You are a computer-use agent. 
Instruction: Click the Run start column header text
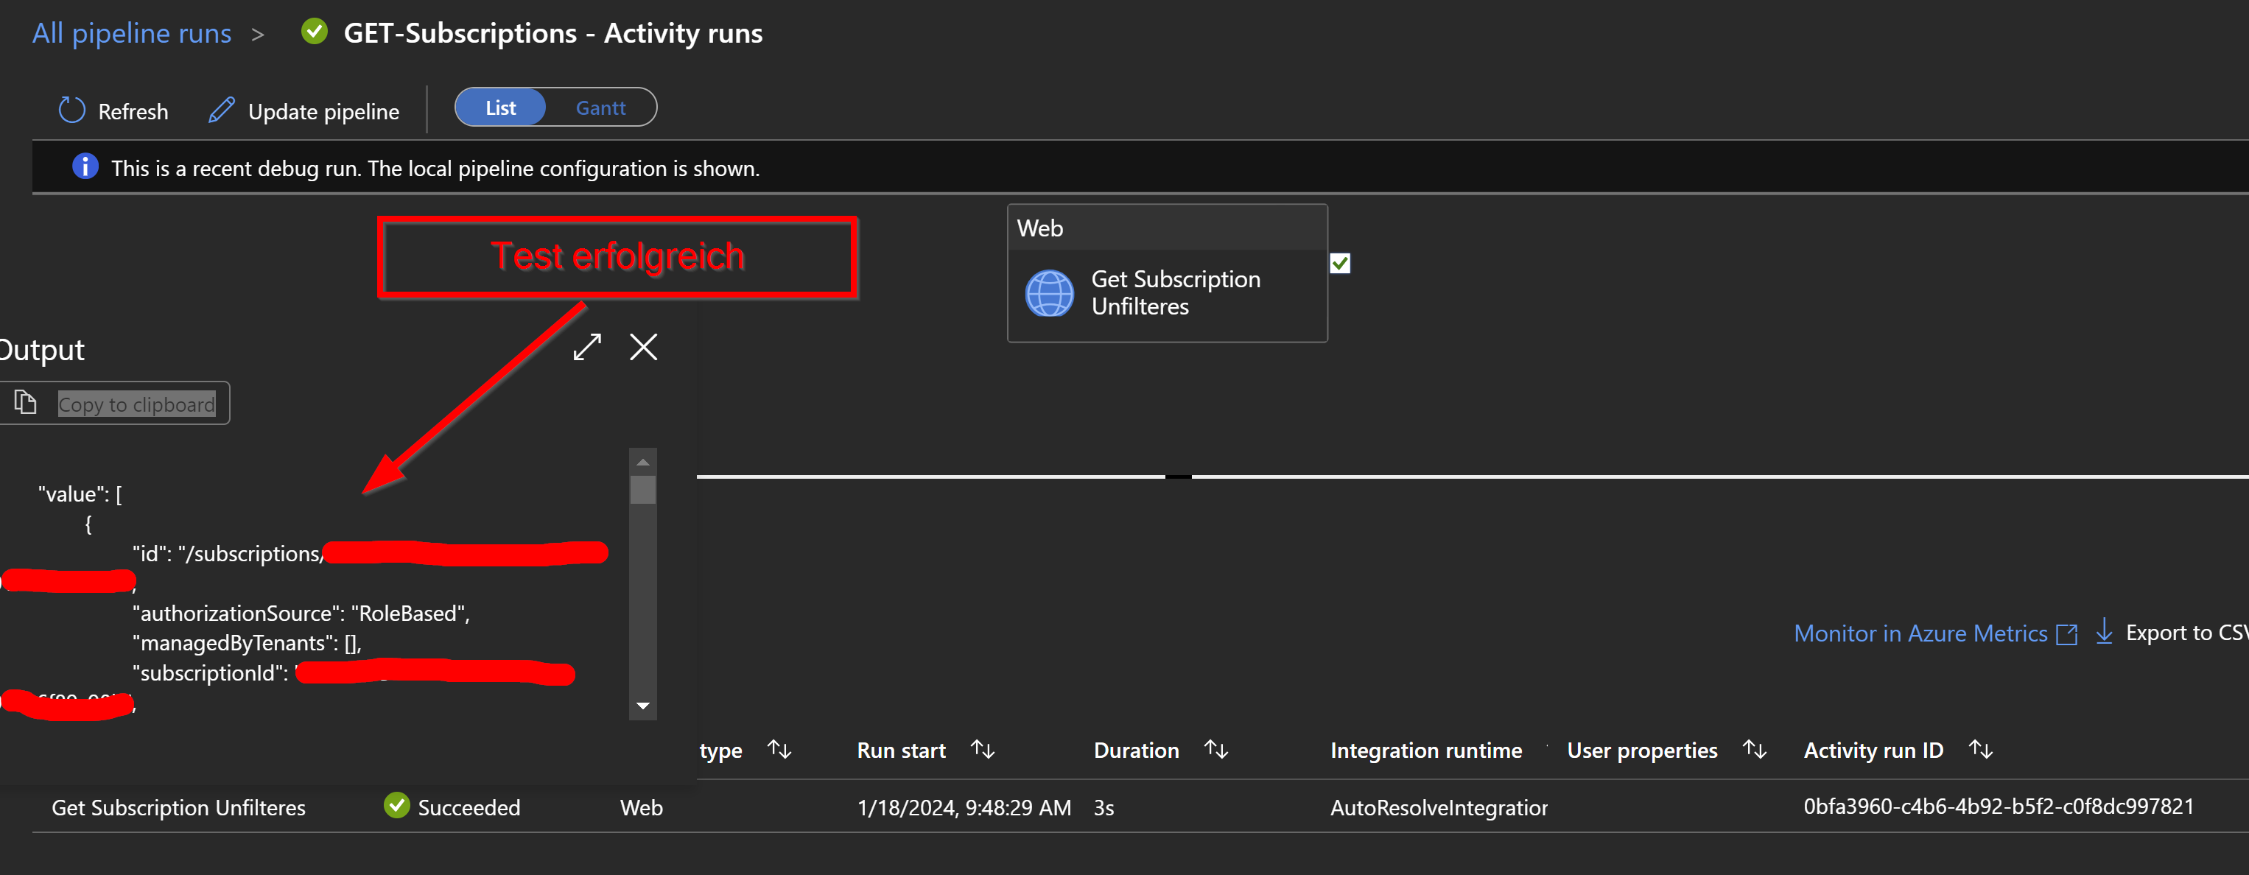point(901,750)
